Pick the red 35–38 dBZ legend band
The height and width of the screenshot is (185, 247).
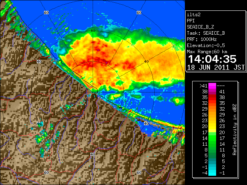[x=212, y=98]
